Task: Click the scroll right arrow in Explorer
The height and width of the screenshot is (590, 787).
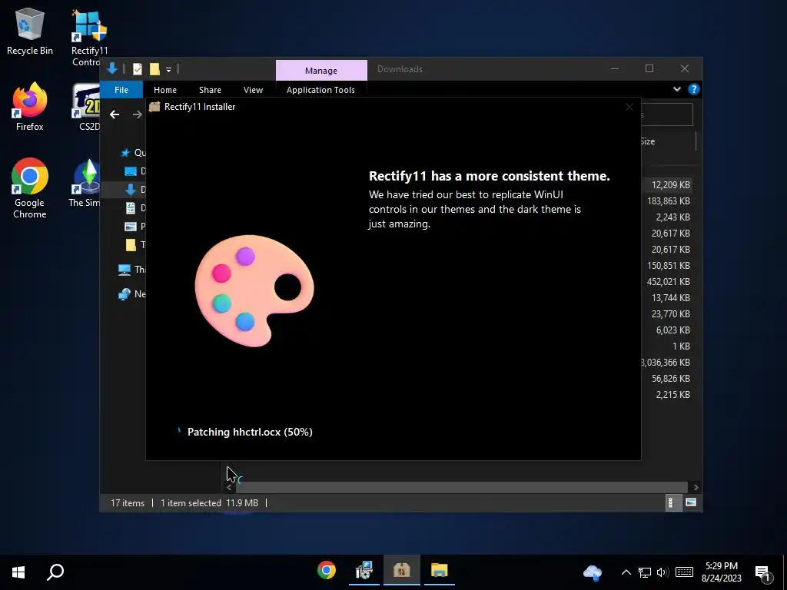Action: coord(696,487)
